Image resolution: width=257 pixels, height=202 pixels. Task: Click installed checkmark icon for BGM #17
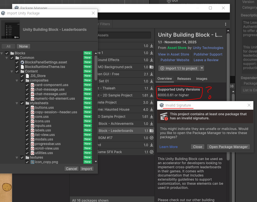coord(152,138)
